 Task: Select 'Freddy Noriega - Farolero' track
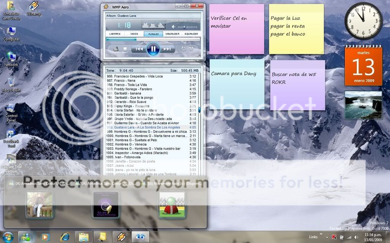[151, 89]
